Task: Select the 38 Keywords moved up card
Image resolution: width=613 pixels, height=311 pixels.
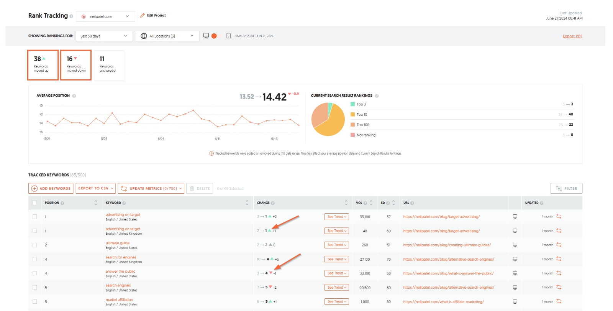Action: click(x=43, y=65)
